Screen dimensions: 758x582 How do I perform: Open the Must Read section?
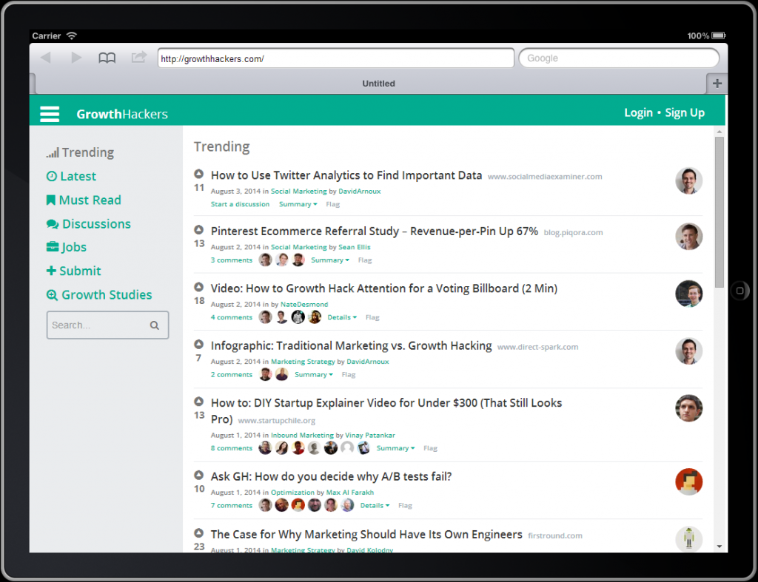click(x=84, y=200)
